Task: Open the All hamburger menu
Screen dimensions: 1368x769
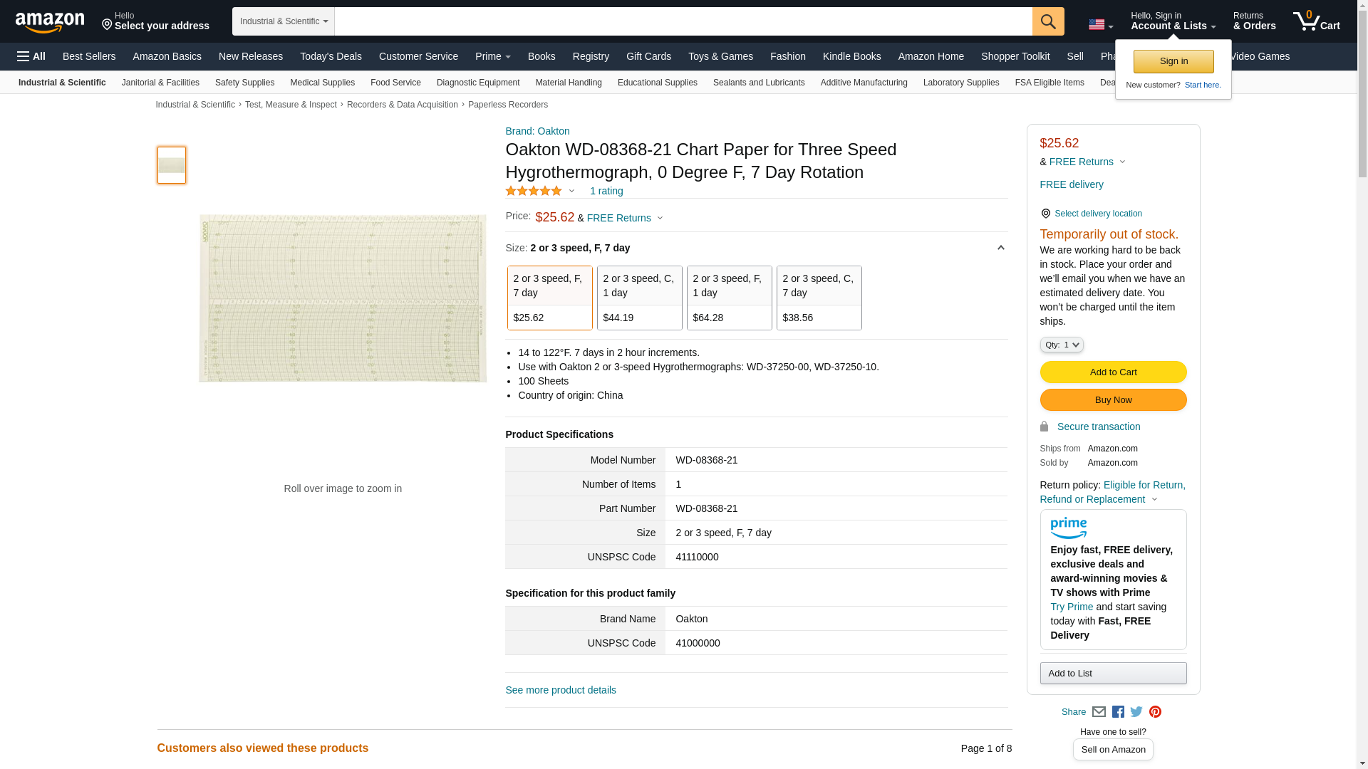Action: pyautogui.click(x=31, y=56)
